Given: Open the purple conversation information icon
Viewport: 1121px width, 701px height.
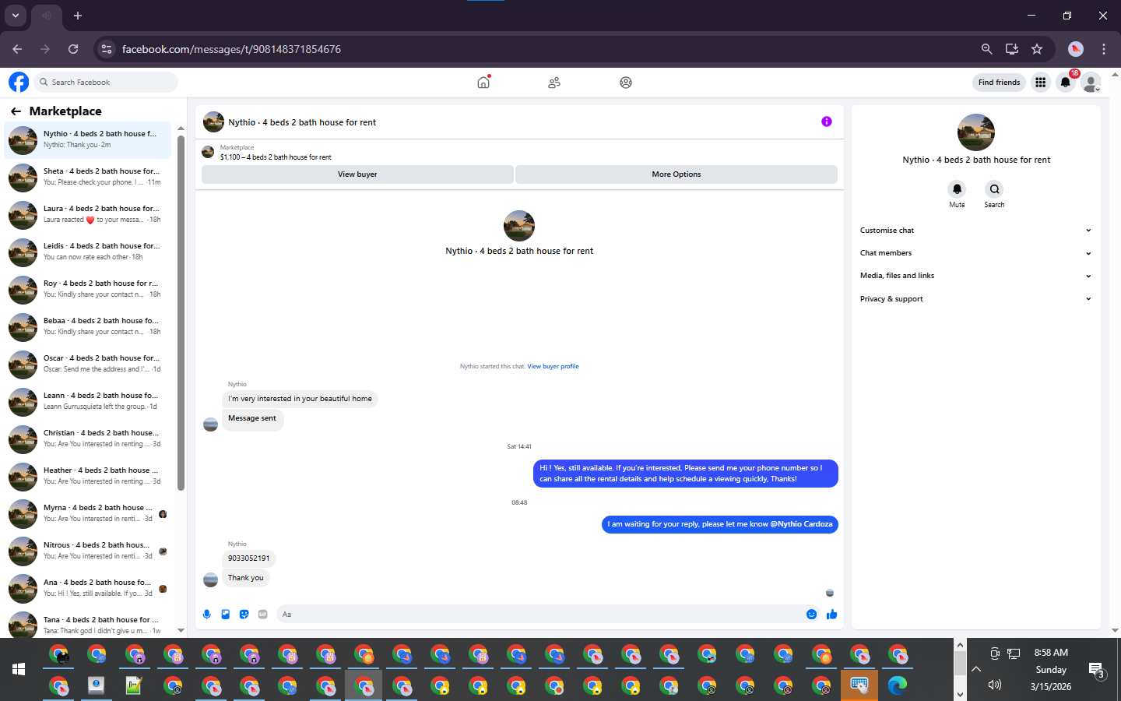Looking at the screenshot, I should [x=827, y=122].
